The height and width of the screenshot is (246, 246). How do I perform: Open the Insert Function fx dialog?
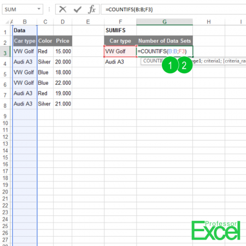[92, 9]
